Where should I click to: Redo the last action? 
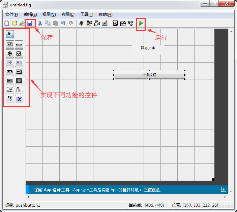pos(71,23)
